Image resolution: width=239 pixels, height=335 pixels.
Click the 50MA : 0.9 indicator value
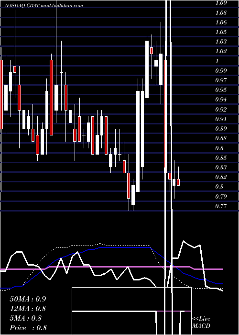[28, 299]
